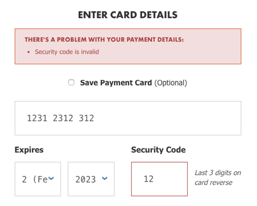The image size is (257, 206).
Task: Click the entered value "12" in security code
Action: 148,179
